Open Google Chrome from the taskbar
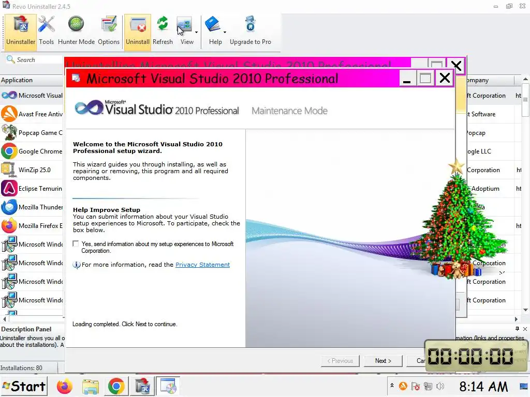The height and width of the screenshot is (397, 530). click(116, 387)
